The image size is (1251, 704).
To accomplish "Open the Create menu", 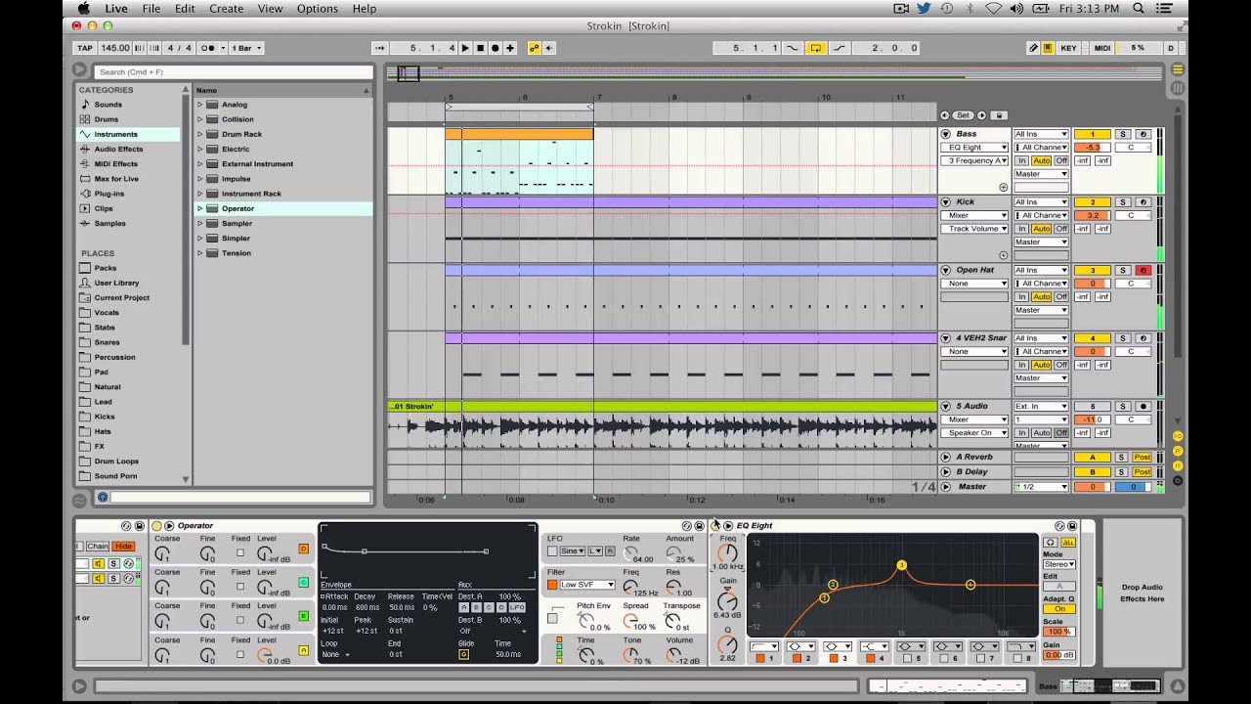I will pyautogui.click(x=226, y=9).
